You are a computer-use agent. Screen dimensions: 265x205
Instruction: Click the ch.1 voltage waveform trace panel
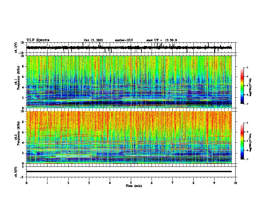click(x=131, y=48)
